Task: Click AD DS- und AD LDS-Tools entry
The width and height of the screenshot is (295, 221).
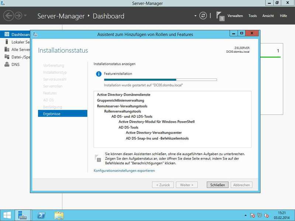Action: (132, 116)
